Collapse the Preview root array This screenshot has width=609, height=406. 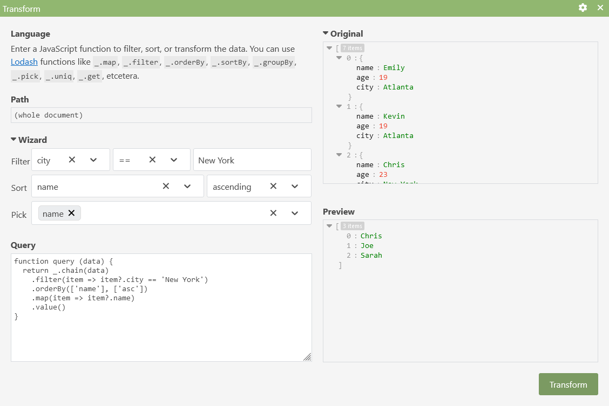pyautogui.click(x=329, y=226)
